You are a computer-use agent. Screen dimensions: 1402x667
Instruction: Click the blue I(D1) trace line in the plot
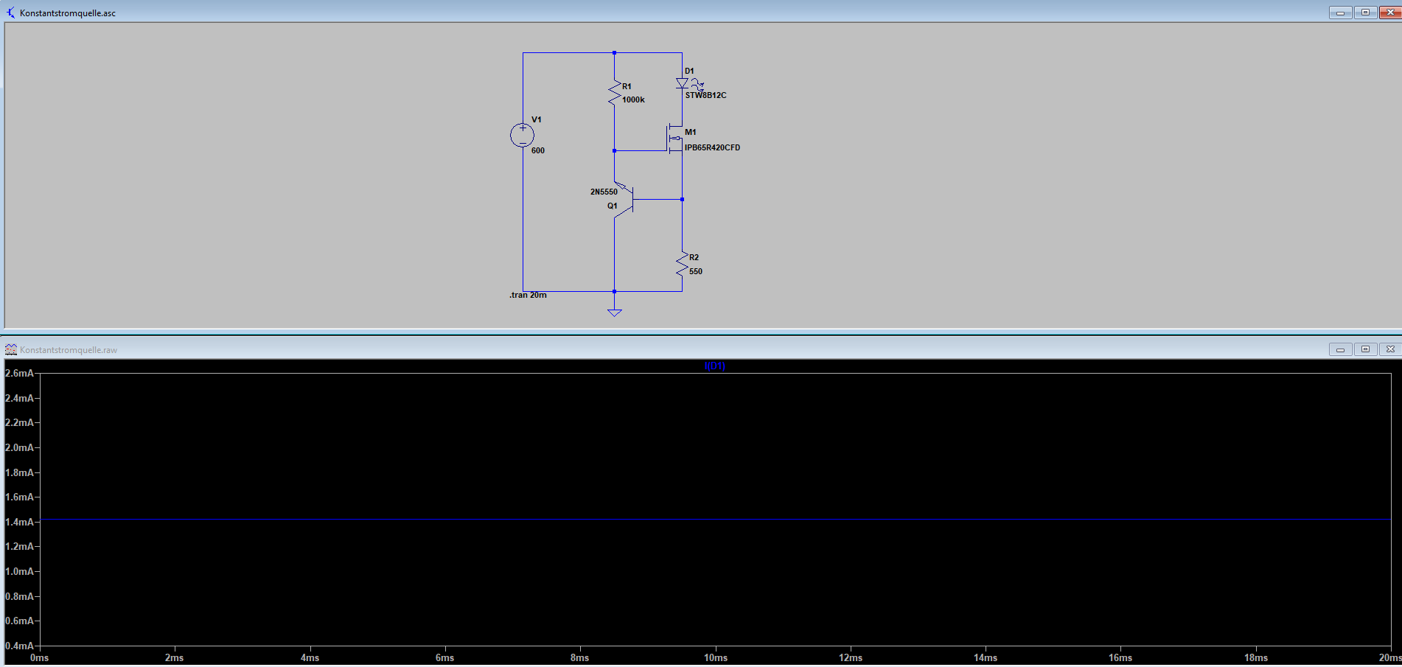pos(715,520)
